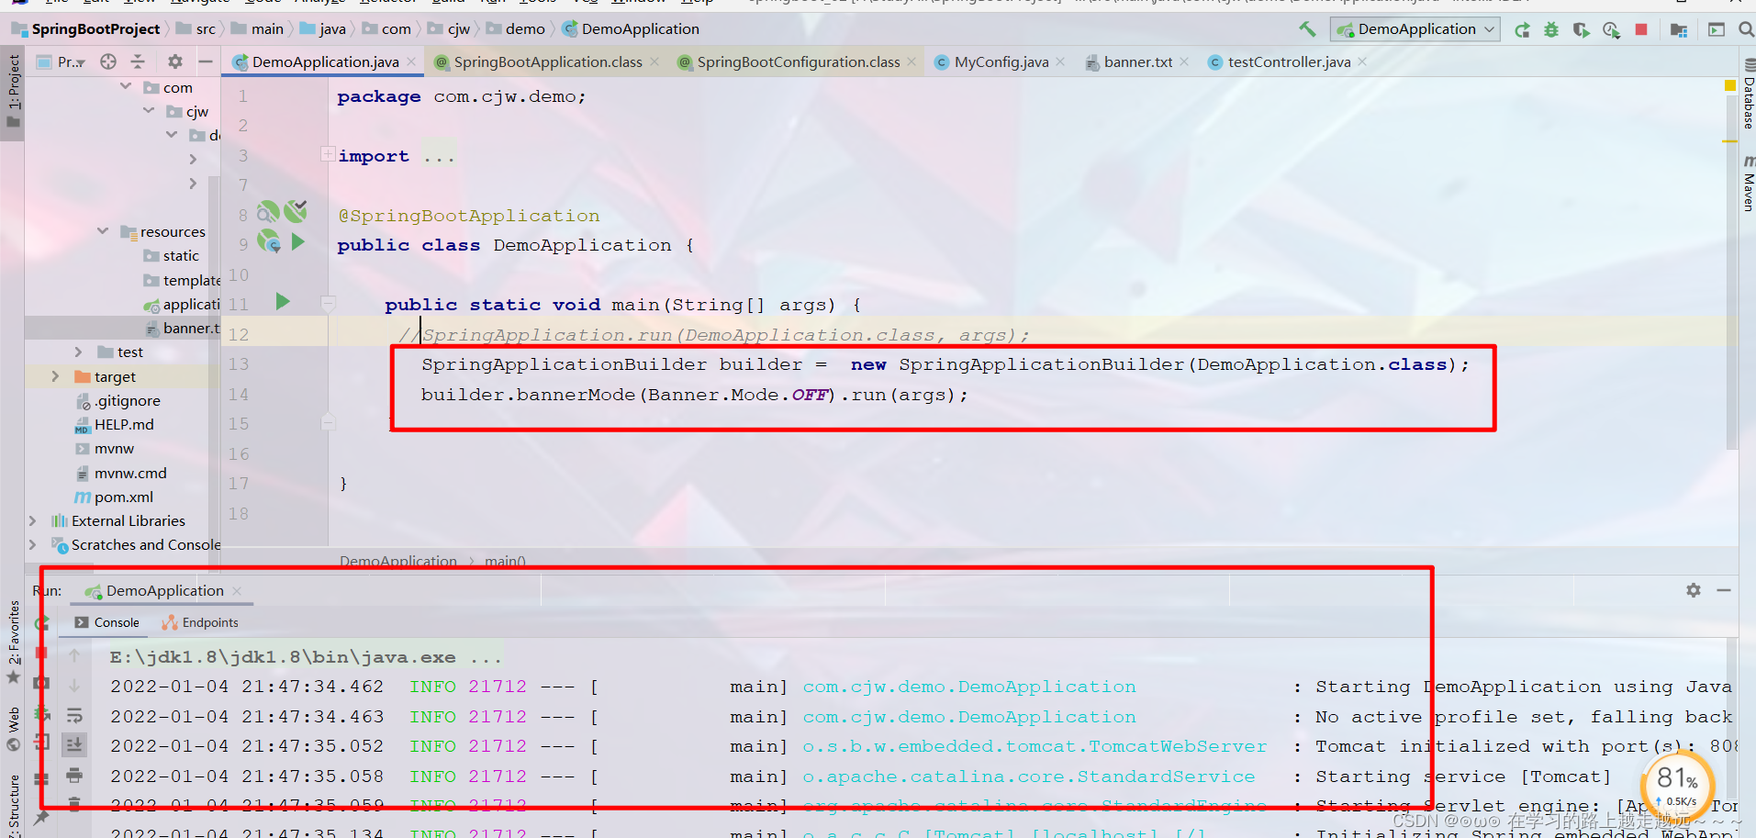This screenshot has height=838, width=1756.
Task: Click the up arrow in console toolbar
Action: click(x=74, y=655)
